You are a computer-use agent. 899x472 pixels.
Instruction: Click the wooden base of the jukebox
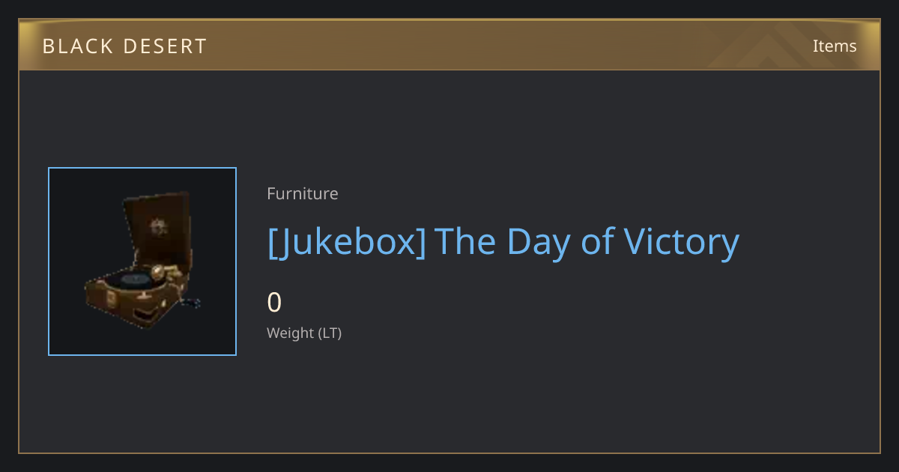(135, 306)
